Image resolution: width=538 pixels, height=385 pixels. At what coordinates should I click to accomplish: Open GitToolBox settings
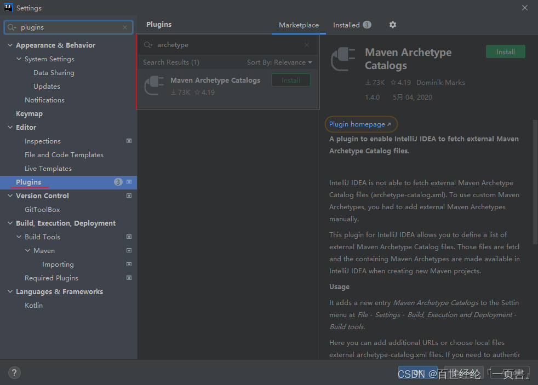tap(42, 209)
